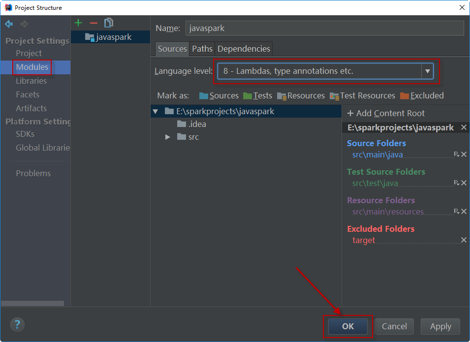
Task: Remove the target excluded folder entry
Action: click(x=464, y=240)
